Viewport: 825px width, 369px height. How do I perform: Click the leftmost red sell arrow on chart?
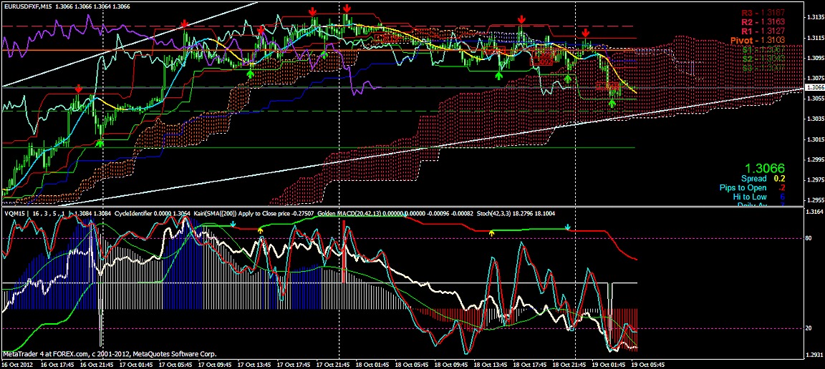pyautogui.click(x=78, y=88)
